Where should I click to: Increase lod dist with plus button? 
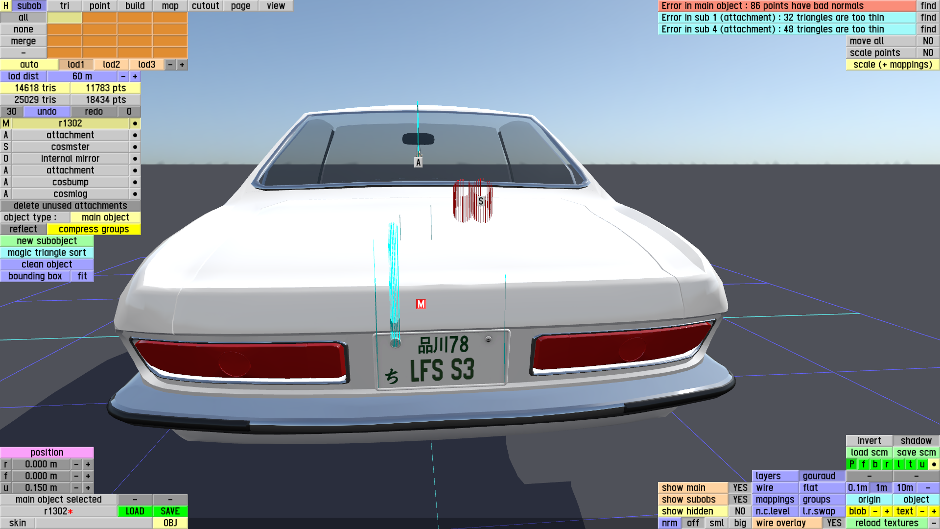click(x=135, y=76)
